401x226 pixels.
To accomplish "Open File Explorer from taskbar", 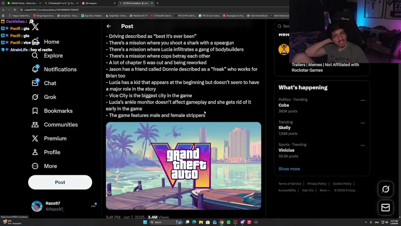I will point(201,222).
